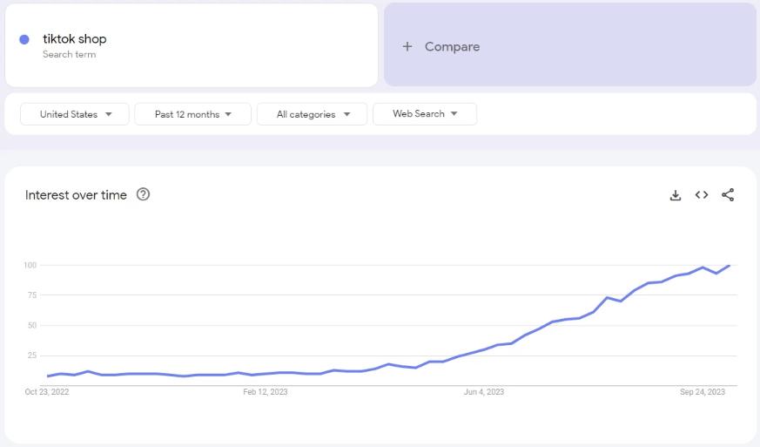This screenshot has height=447, width=760.
Task: Click the Search term label
Action: point(70,54)
